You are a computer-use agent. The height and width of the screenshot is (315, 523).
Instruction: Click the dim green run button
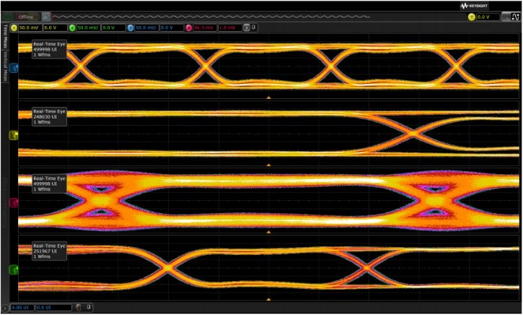pos(8,17)
